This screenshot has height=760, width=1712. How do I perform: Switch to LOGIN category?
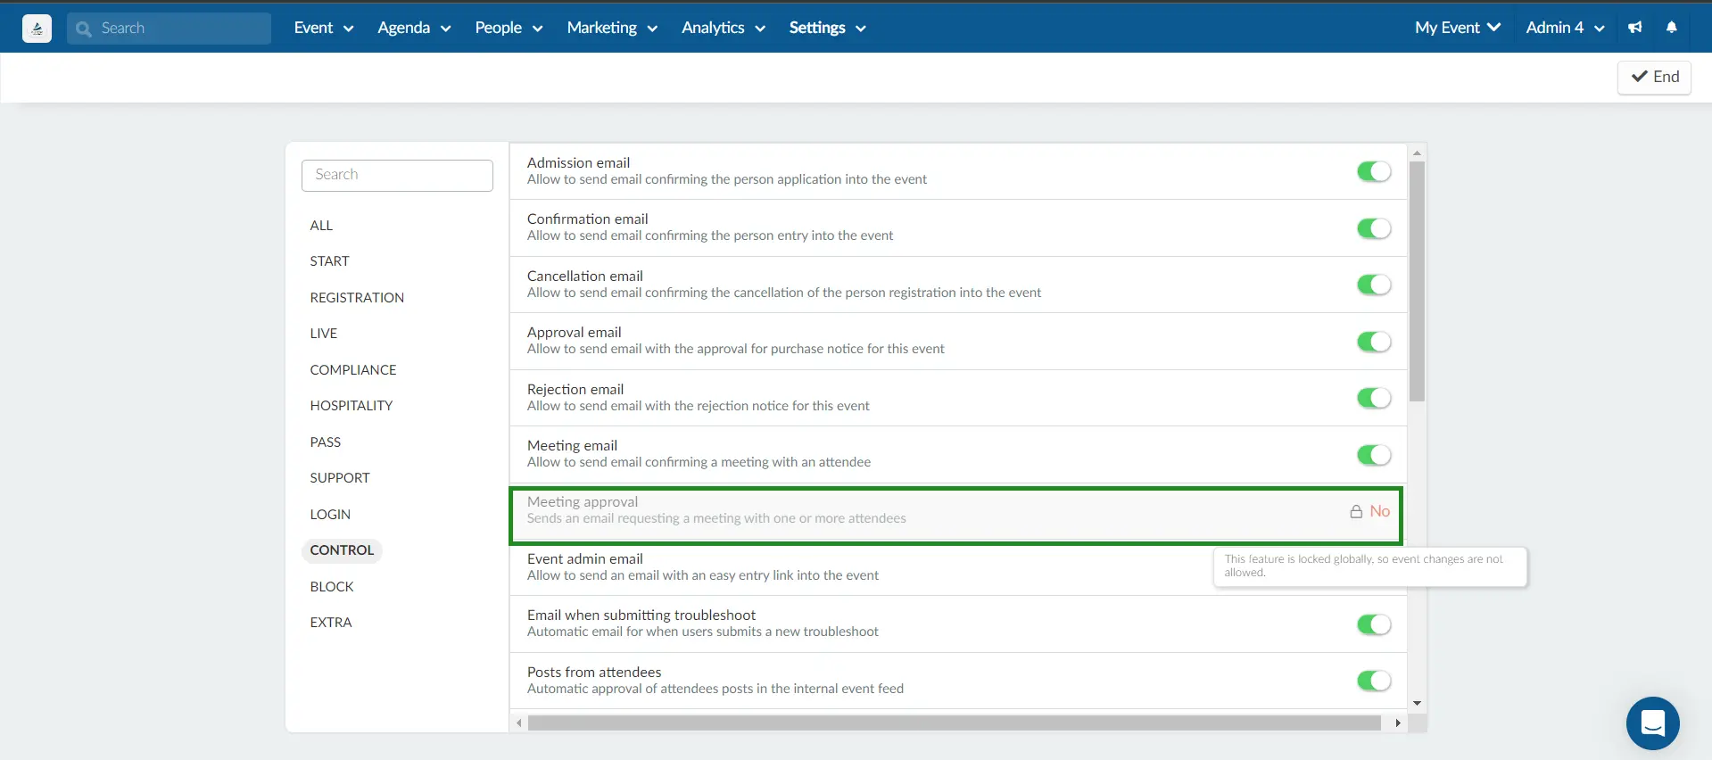[330, 515]
